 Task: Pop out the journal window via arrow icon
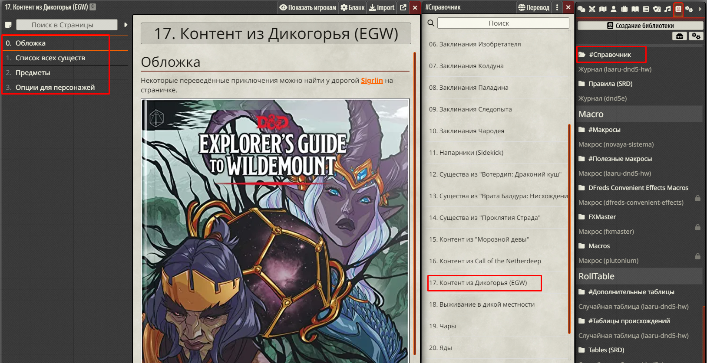tap(403, 7)
